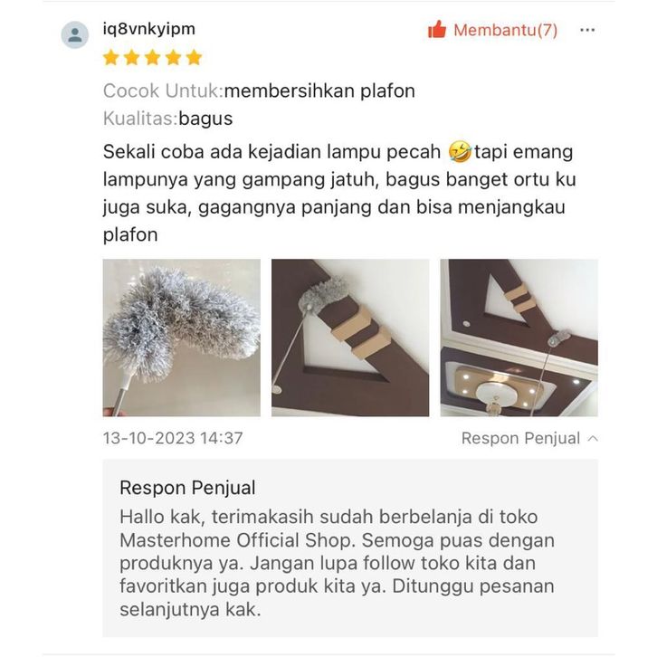Tap the thumbs-up helpful icon
Image resolution: width=657 pixels, height=657 pixels.
[x=437, y=30]
